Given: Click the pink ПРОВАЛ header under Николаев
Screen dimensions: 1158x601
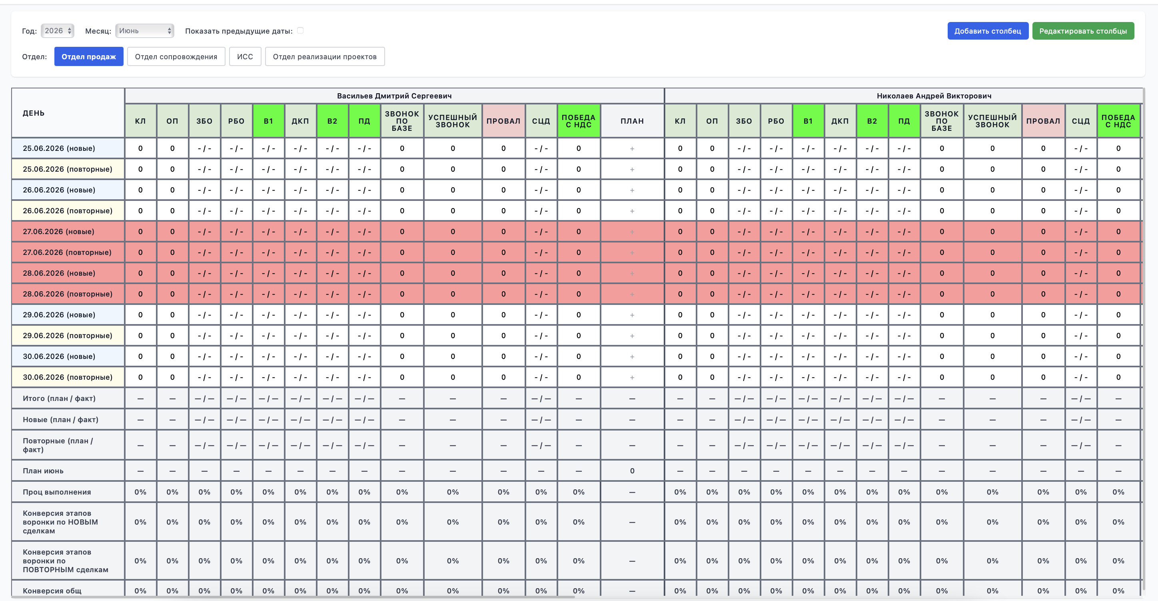Looking at the screenshot, I should [x=1043, y=121].
